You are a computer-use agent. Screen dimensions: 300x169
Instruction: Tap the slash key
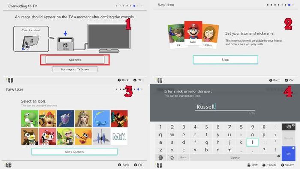[276, 135]
